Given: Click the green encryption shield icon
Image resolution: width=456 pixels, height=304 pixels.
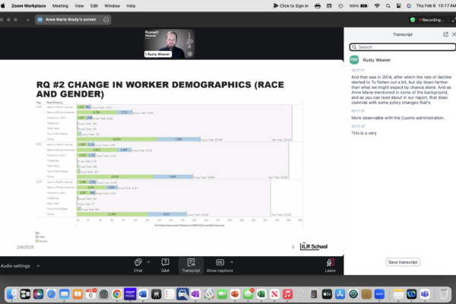Looking at the screenshot, I should [x=413, y=19].
